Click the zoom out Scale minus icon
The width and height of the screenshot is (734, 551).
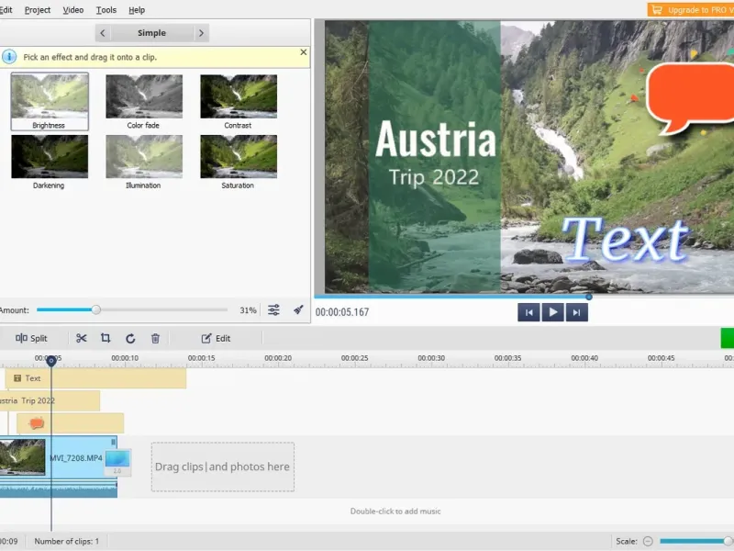[x=648, y=541]
